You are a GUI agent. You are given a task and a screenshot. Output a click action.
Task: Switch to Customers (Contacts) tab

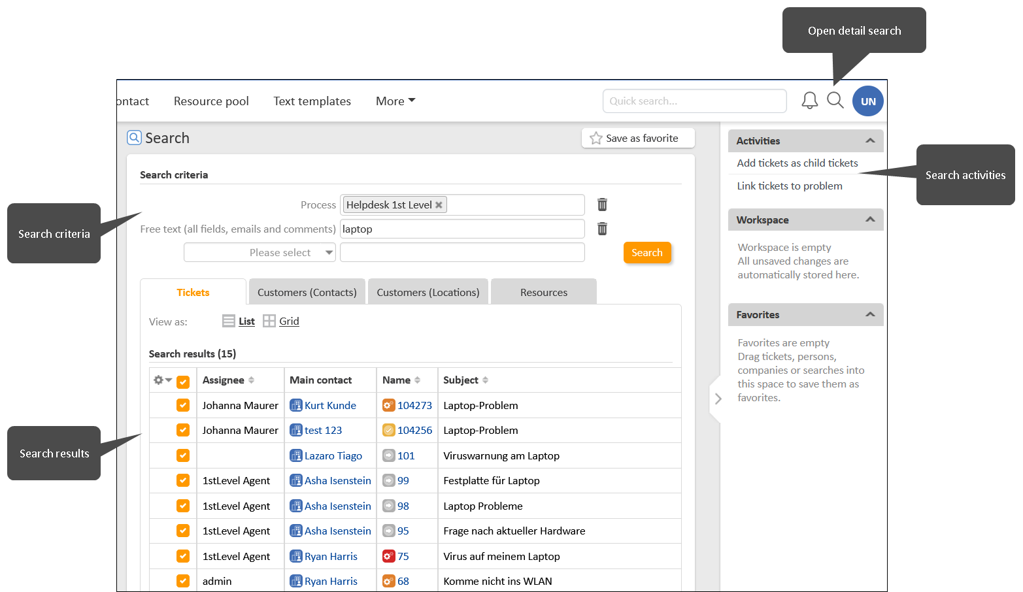307,292
